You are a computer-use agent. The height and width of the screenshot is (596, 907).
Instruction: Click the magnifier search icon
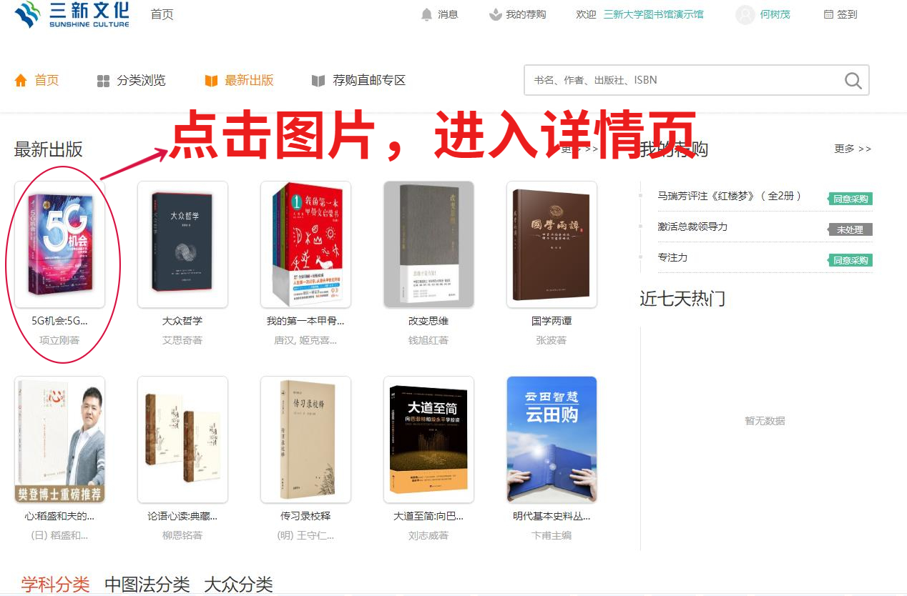[853, 81]
